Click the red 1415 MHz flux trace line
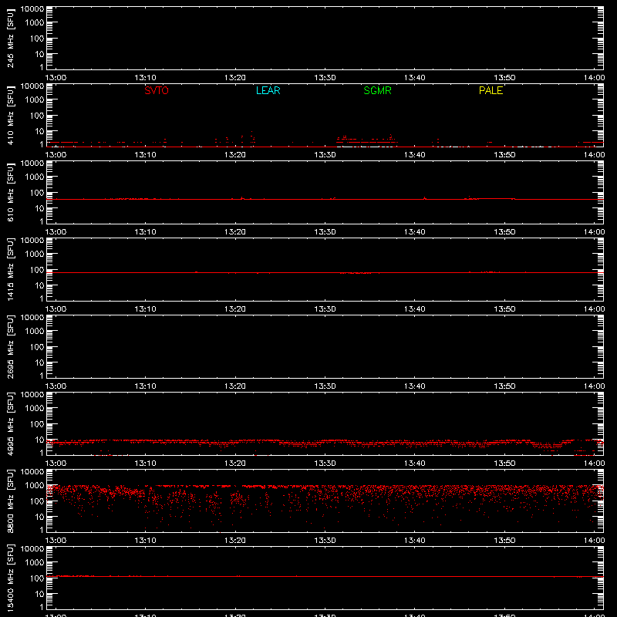The width and height of the screenshot is (617, 617). pos(325,272)
